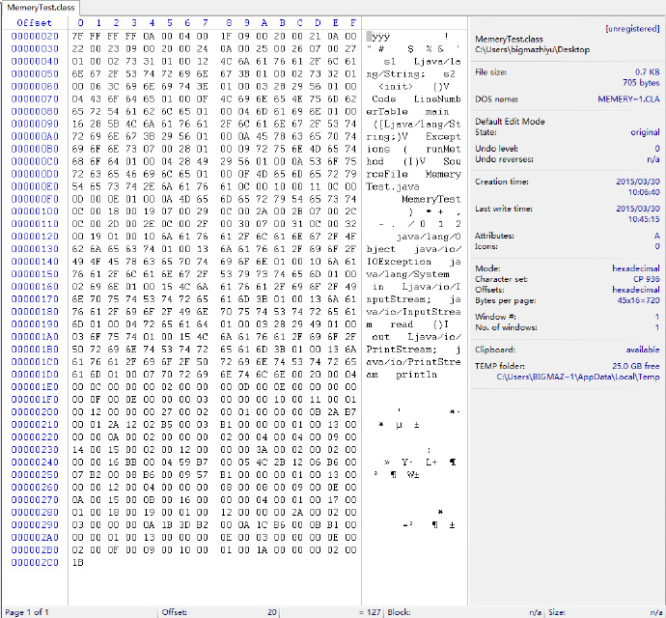Select offset row 00000230
This screenshot has height=618, width=666.
(x=35, y=450)
